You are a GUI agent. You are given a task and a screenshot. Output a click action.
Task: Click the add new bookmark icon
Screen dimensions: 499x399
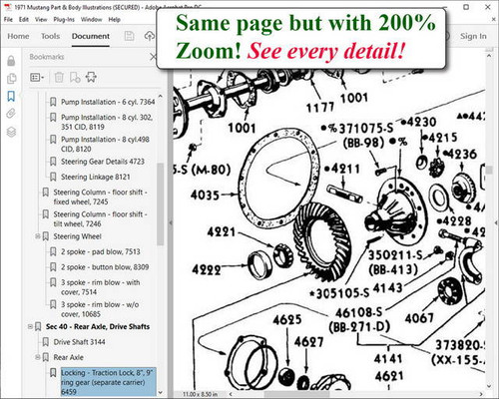point(75,78)
